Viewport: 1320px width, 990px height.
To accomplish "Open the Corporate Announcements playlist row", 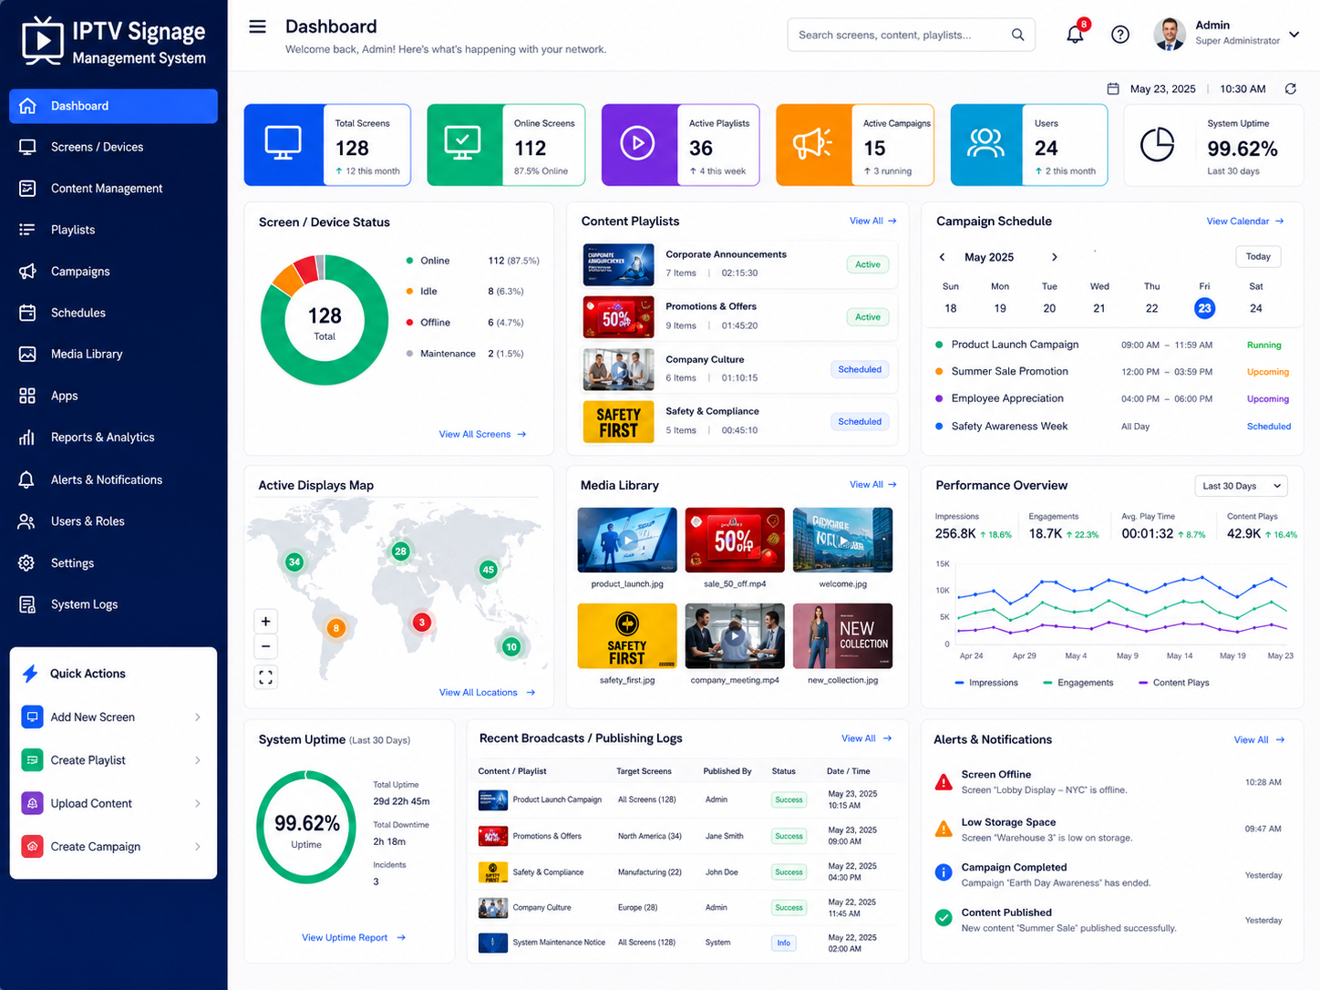I will [739, 264].
